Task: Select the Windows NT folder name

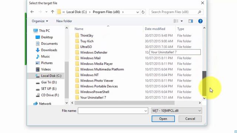Action: 89,75
